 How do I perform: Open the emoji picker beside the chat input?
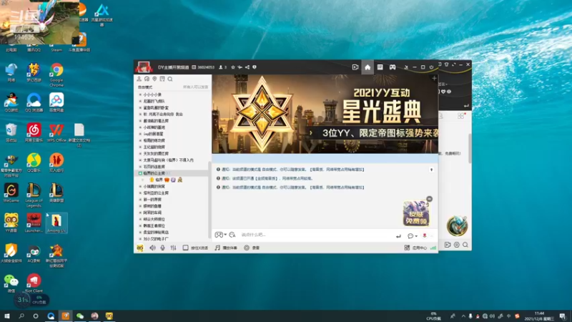pos(232,235)
